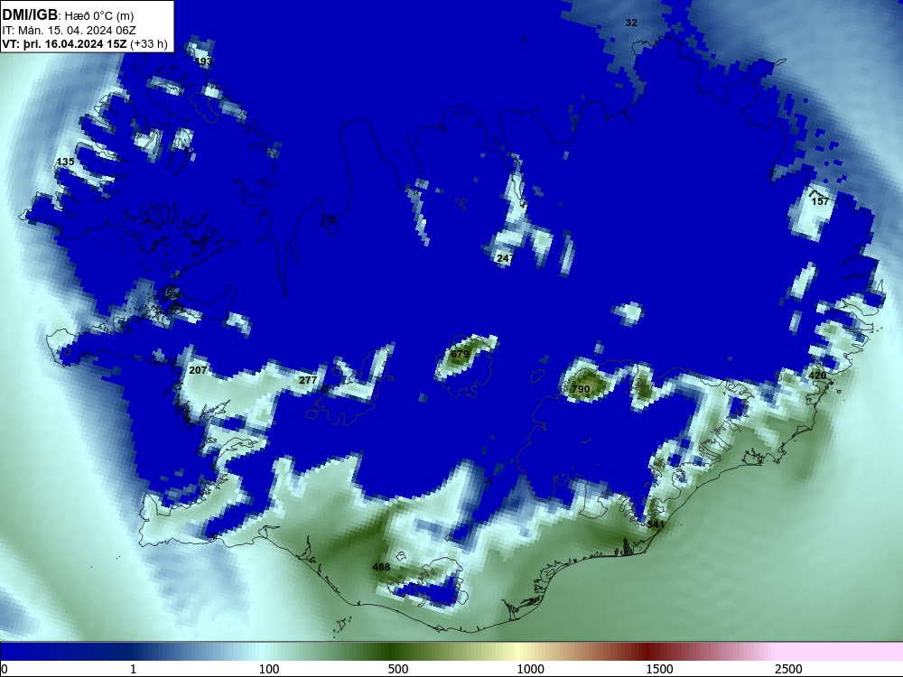Click the 500 mark on the color scale
This screenshot has height=677, width=903.
click(398, 669)
